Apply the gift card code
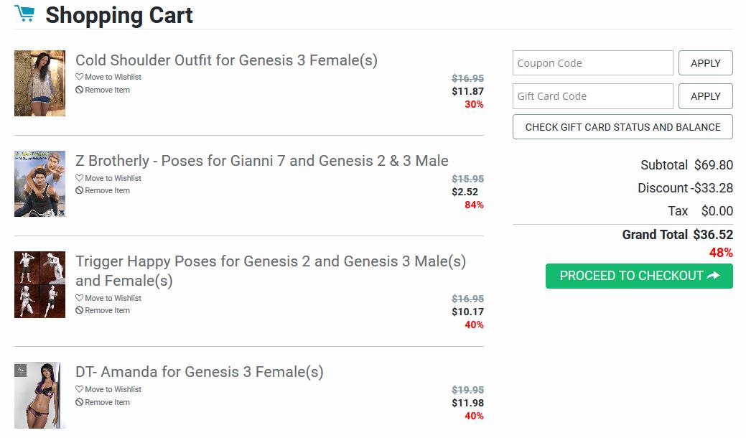This screenshot has width=746, height=438. point(705,95)
